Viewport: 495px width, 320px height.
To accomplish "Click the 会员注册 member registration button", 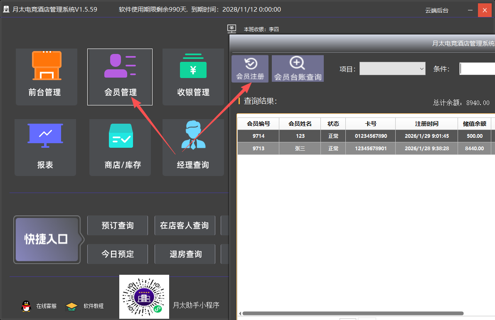I will pos(250,68).
